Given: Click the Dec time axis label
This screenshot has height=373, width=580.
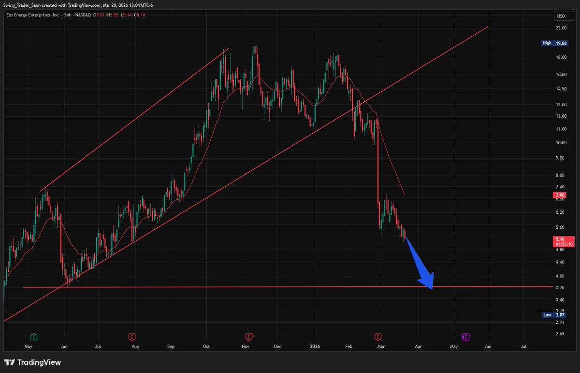Looking at the screenshot, I should [x=278, y=346].
